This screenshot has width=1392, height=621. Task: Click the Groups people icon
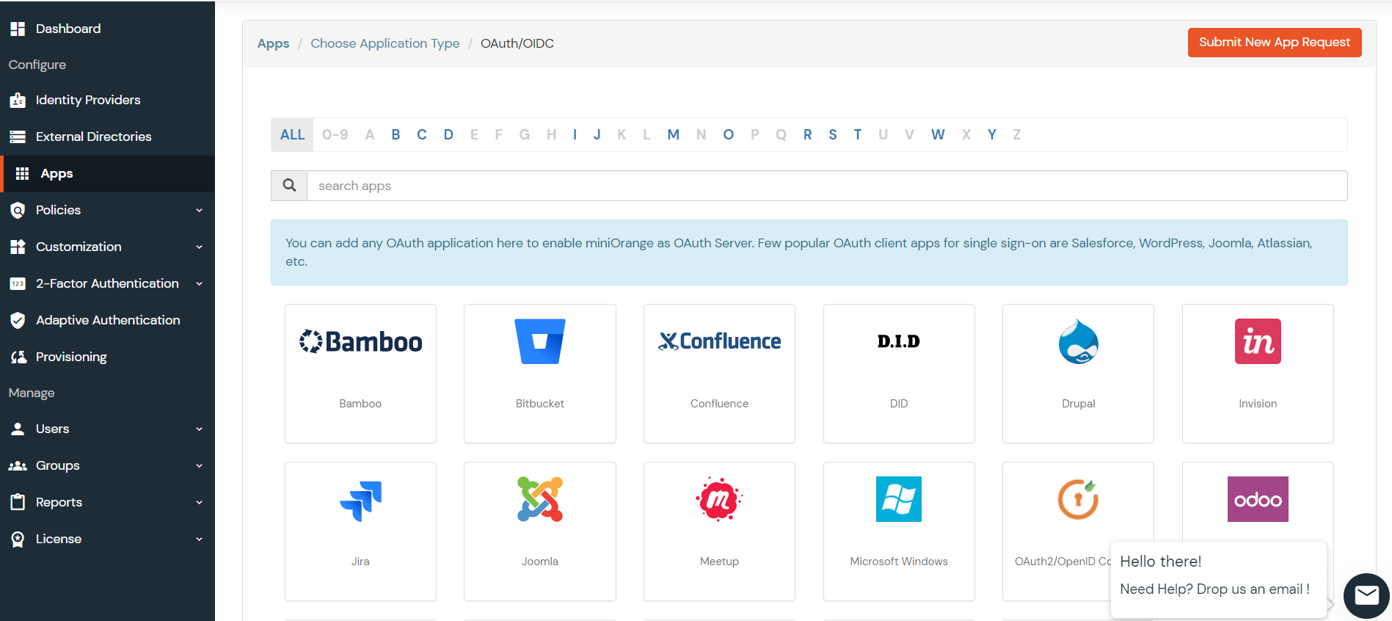18,465
